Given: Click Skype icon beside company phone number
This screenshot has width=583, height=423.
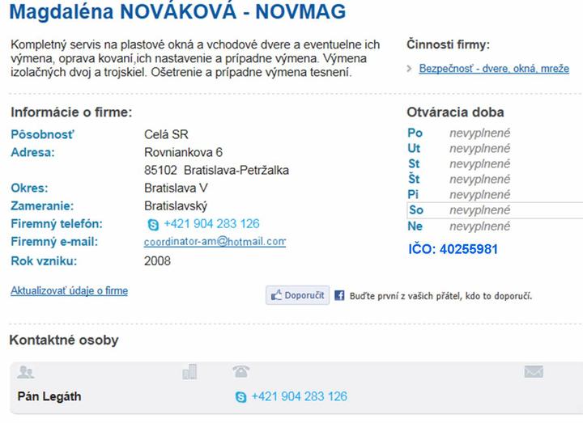Looking at the screenshot, I should coord(153,224).
